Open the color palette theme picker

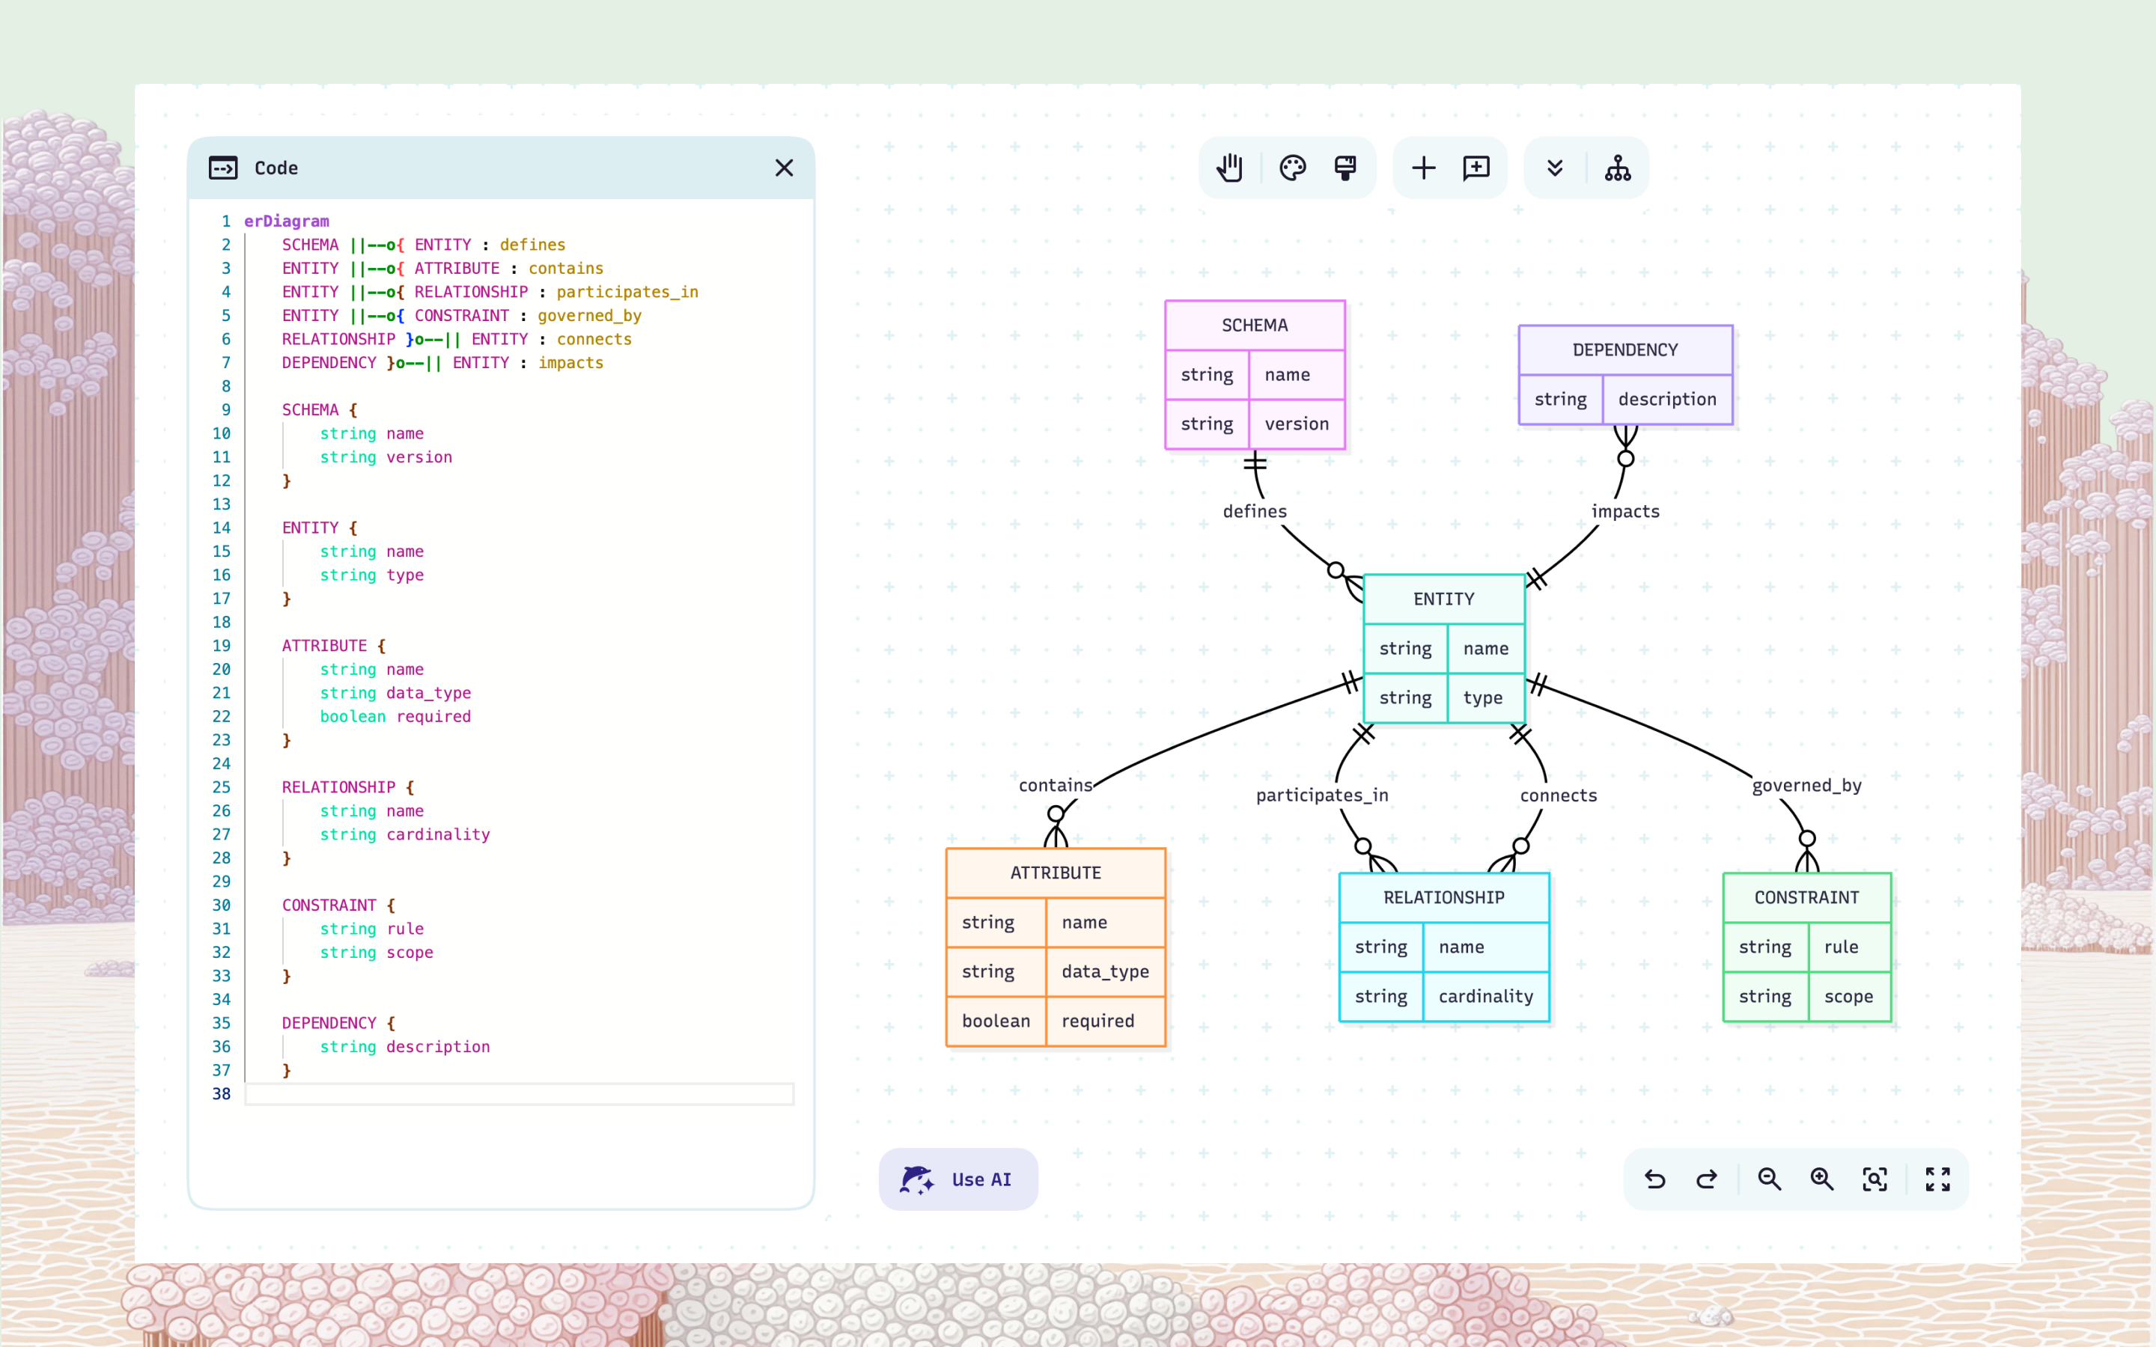pos(1292,168)
